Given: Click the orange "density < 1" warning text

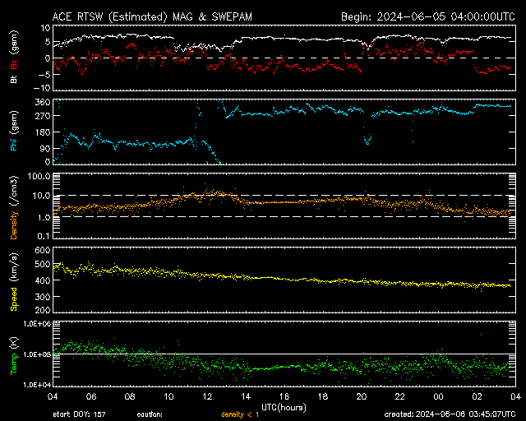Looking at the screenshot, I should 240,415.
